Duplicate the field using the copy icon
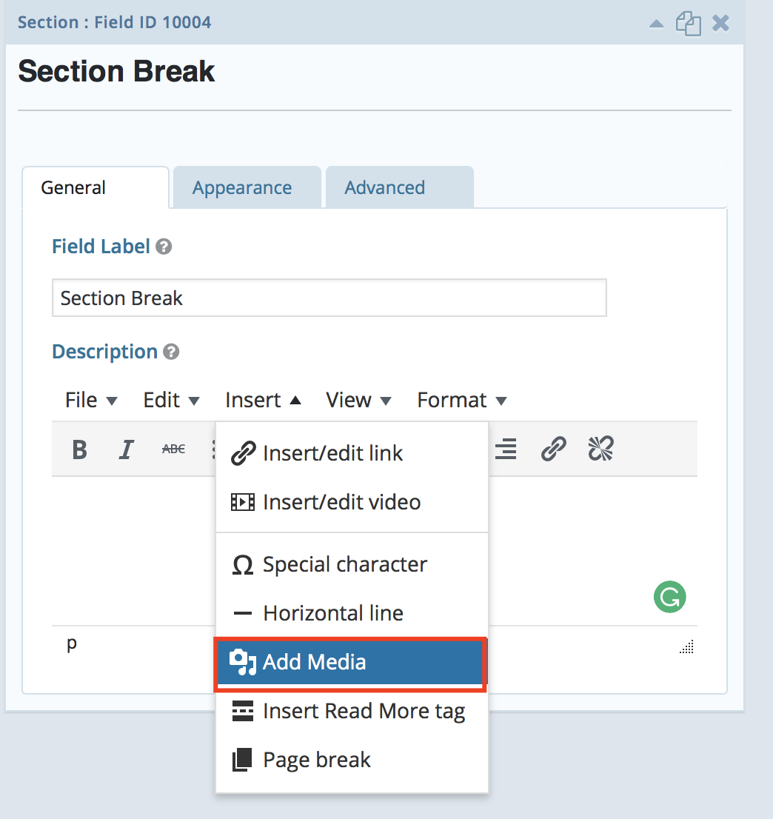The height and width of the screenshot is (819, 773). tap(688, 23)
